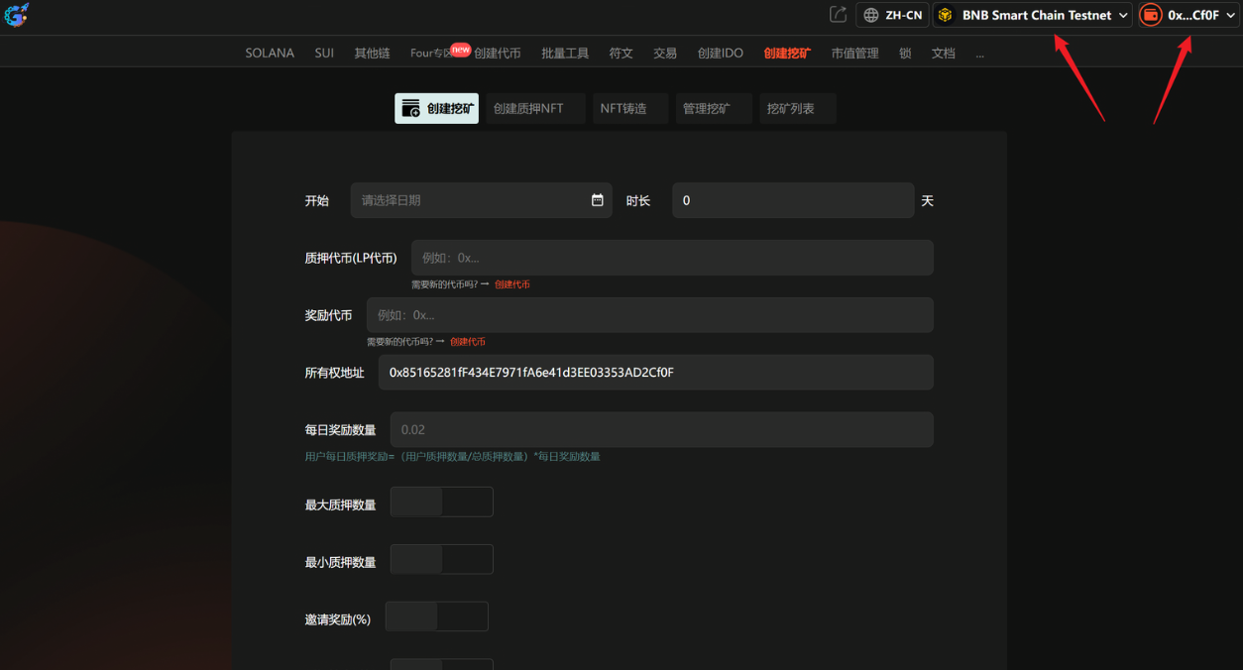The width and height of the screenshot is (1243, 670).
Task: Click the orange wallet icon in top bar
Action: [x=1150, y=15]
